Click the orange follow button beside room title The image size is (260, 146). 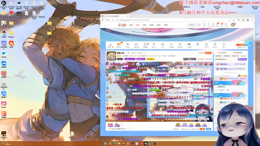(208, 53)
